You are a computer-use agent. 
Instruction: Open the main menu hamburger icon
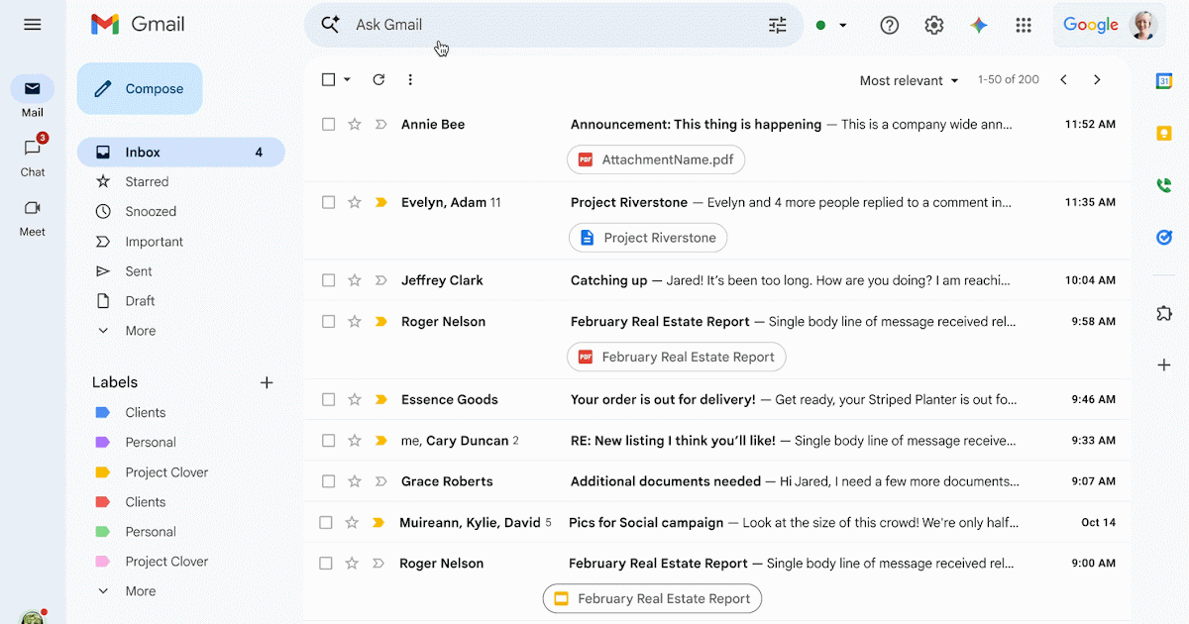click(x=33, y=25)
